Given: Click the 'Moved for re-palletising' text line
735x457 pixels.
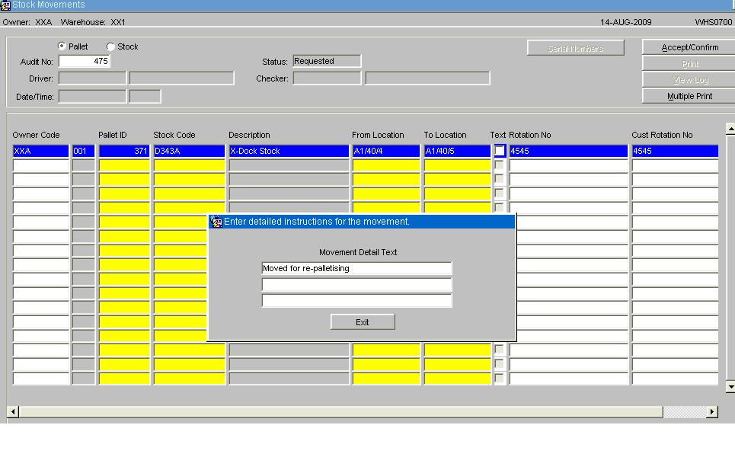Looking at the screenshot, I should 356,268.
